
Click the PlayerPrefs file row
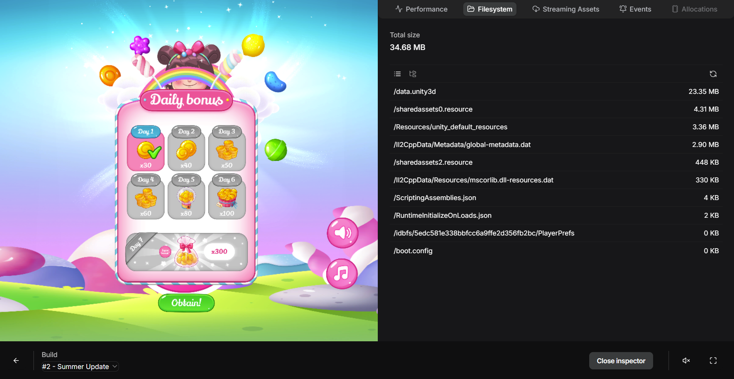(556, 233)
